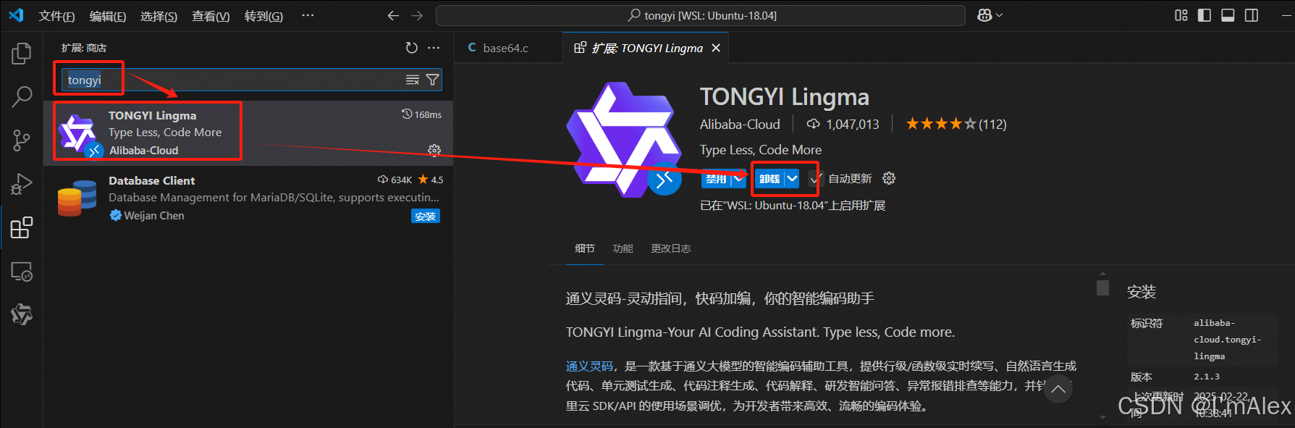Switch to the Features tab
The height and width of the screenshot is (428, 1295).
click(623, 248)
